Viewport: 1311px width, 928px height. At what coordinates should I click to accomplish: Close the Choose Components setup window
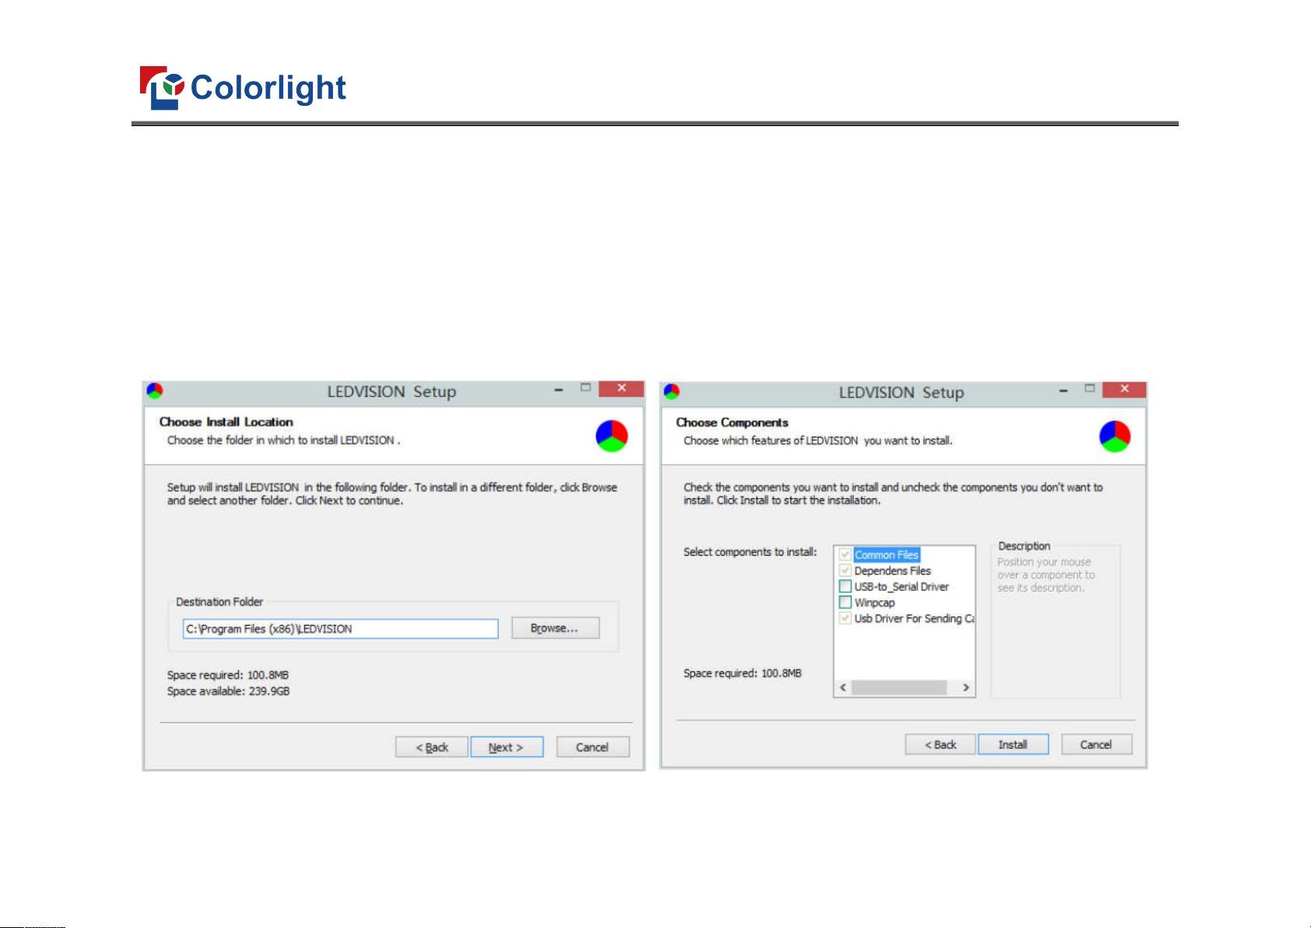click(x=1124, y=389)
